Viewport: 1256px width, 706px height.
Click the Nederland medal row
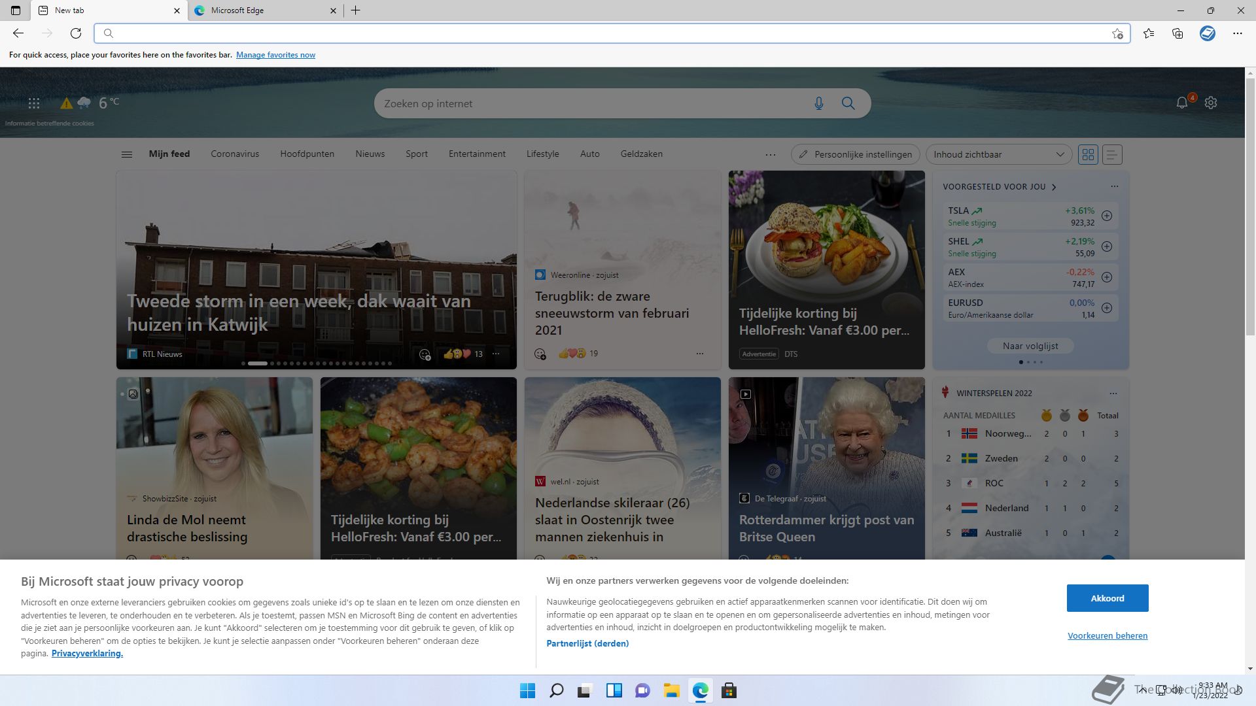pos(1032,508)
